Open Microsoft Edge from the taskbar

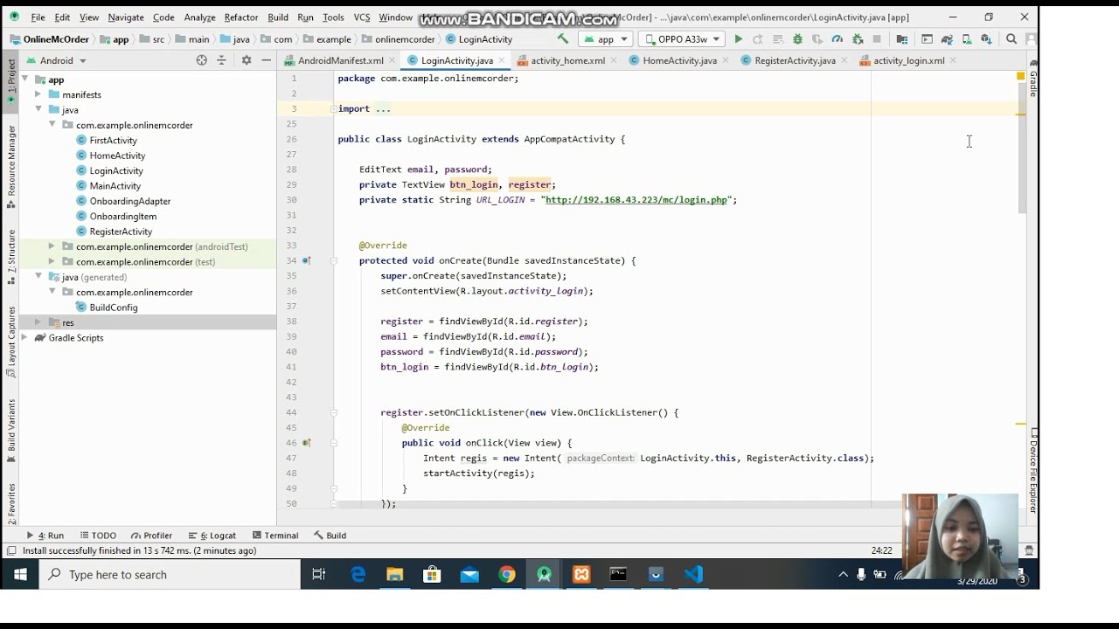(x=358, y=574)
